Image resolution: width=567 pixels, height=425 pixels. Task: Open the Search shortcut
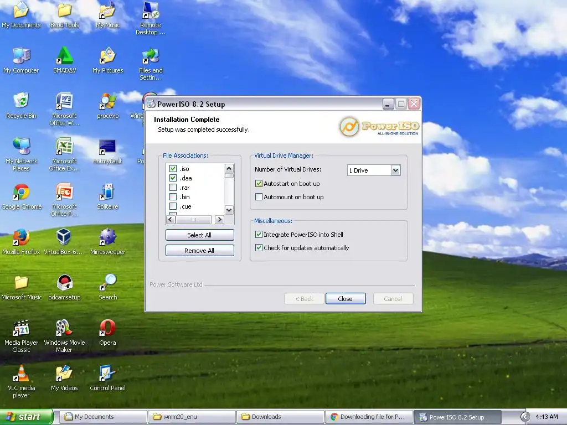click(x=108, y=287)
